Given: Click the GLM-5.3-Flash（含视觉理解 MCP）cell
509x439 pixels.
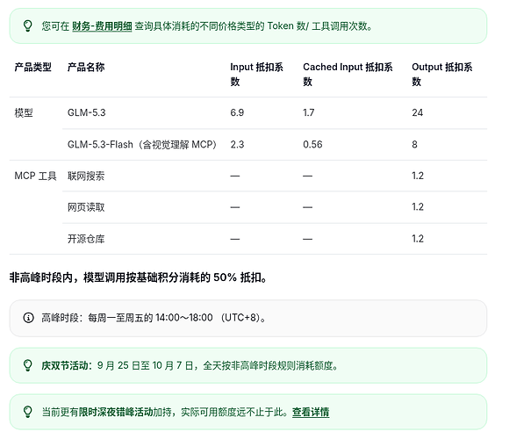Looking at the screenshot, I should coord(142,145).
